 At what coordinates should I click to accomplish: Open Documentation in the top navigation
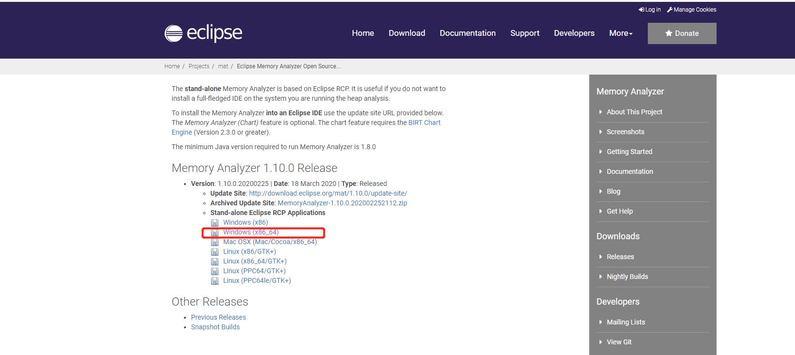pyautogui.click(x=468, y=33)
